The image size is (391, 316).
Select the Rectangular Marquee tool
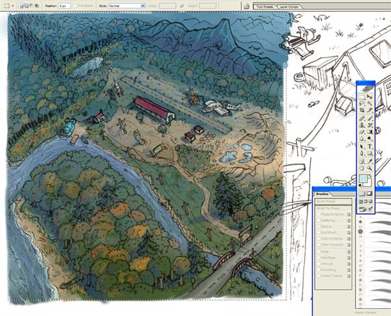point(363,98)
